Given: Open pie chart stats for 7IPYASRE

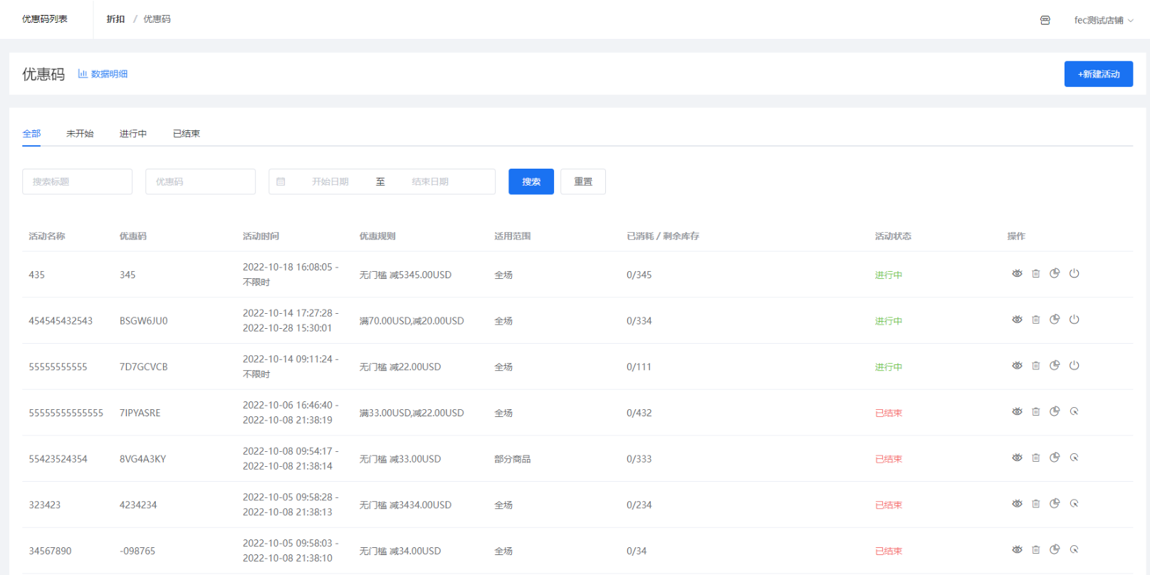Looking at the screenshot, I should click(1055, 412).
